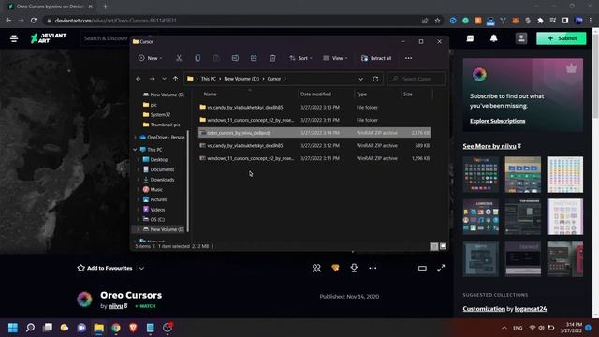Show hidden system tray icons
The image size is (599, 337).
504,328
